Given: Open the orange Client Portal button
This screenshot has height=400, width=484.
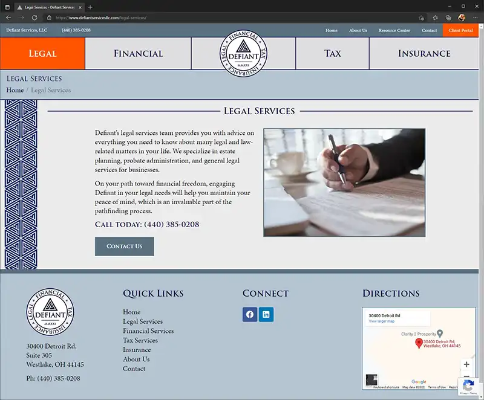Looking at the screenshot, I should click(460, 30).
